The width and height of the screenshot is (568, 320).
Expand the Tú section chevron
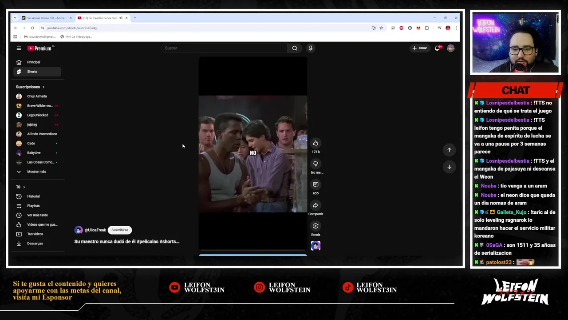pyautogui.click(x=24, y=187)
